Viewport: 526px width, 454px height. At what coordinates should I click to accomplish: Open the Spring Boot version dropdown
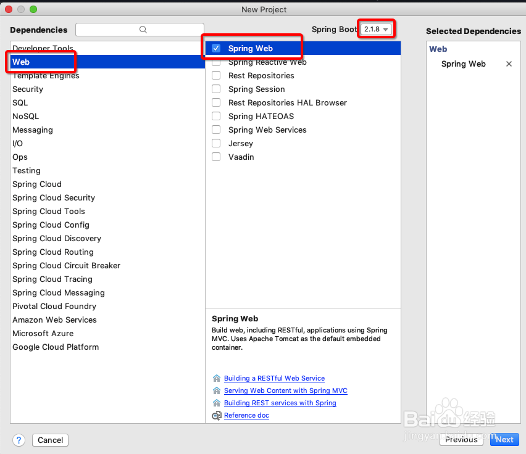376,29
